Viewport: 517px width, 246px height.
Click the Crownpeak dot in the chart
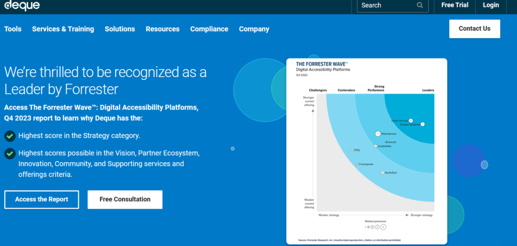[x=357, y=164]
